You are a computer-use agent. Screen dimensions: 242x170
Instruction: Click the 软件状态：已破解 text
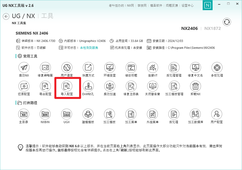[34, 48]
